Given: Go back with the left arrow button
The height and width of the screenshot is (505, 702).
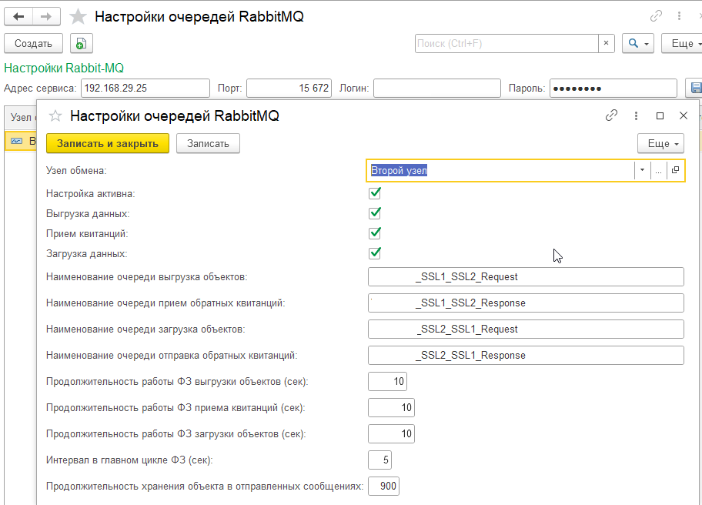Looking at the screenshot, I should 18,17.
